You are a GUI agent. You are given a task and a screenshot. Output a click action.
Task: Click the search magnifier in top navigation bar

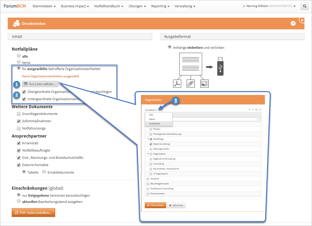point(304,6)
